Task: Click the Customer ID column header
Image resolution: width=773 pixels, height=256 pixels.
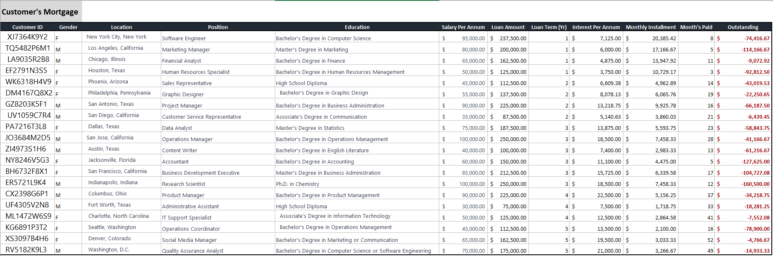Action: click(27, 27)
